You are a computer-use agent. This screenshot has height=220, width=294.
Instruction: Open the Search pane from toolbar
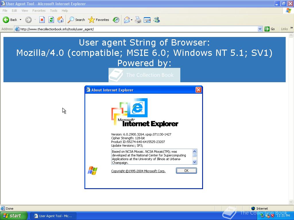click(x=76, y=20)
